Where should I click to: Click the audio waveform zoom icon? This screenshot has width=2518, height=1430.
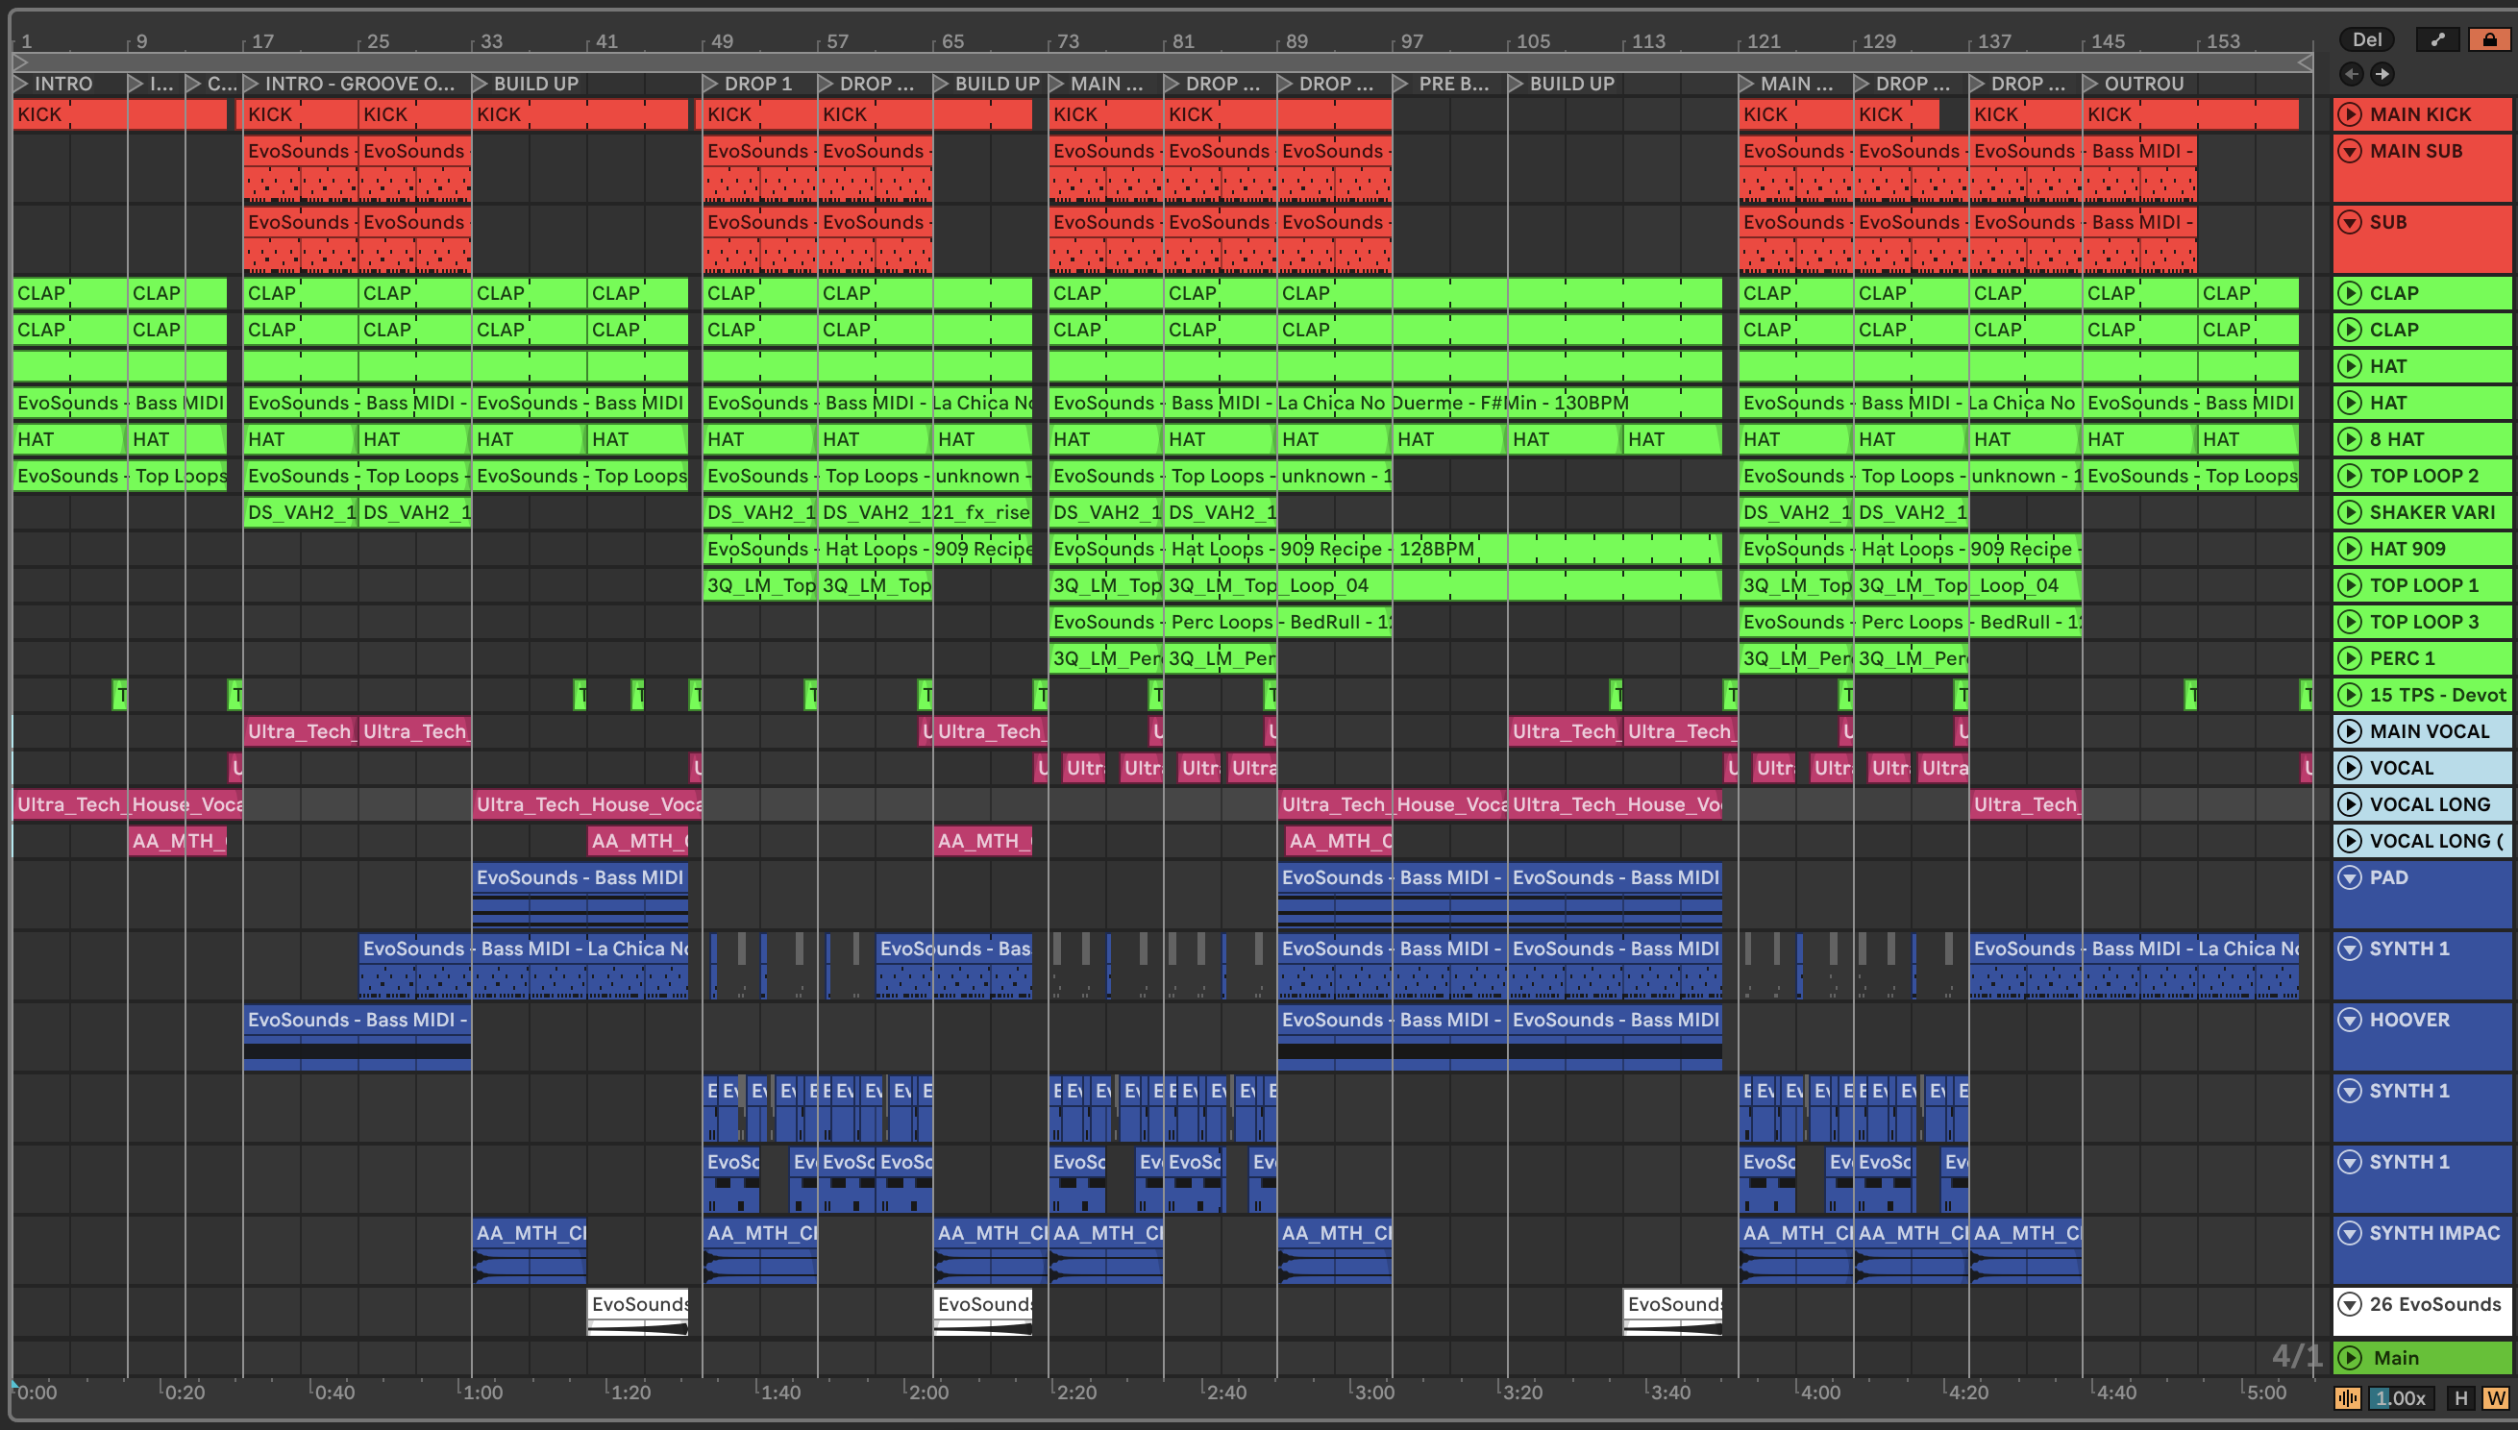coord(2347,1397)
